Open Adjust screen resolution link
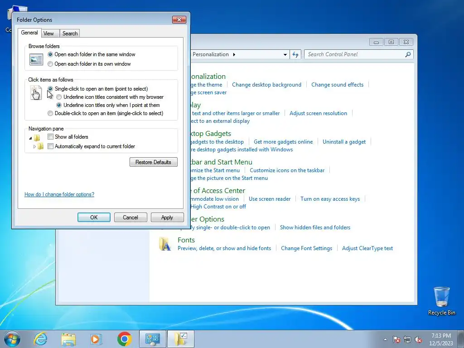The height and width of the screenshot is (348, 464). point(318,113)
